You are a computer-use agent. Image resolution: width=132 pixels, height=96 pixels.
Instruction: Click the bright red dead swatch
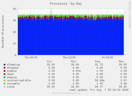click(x=5, y=74)
